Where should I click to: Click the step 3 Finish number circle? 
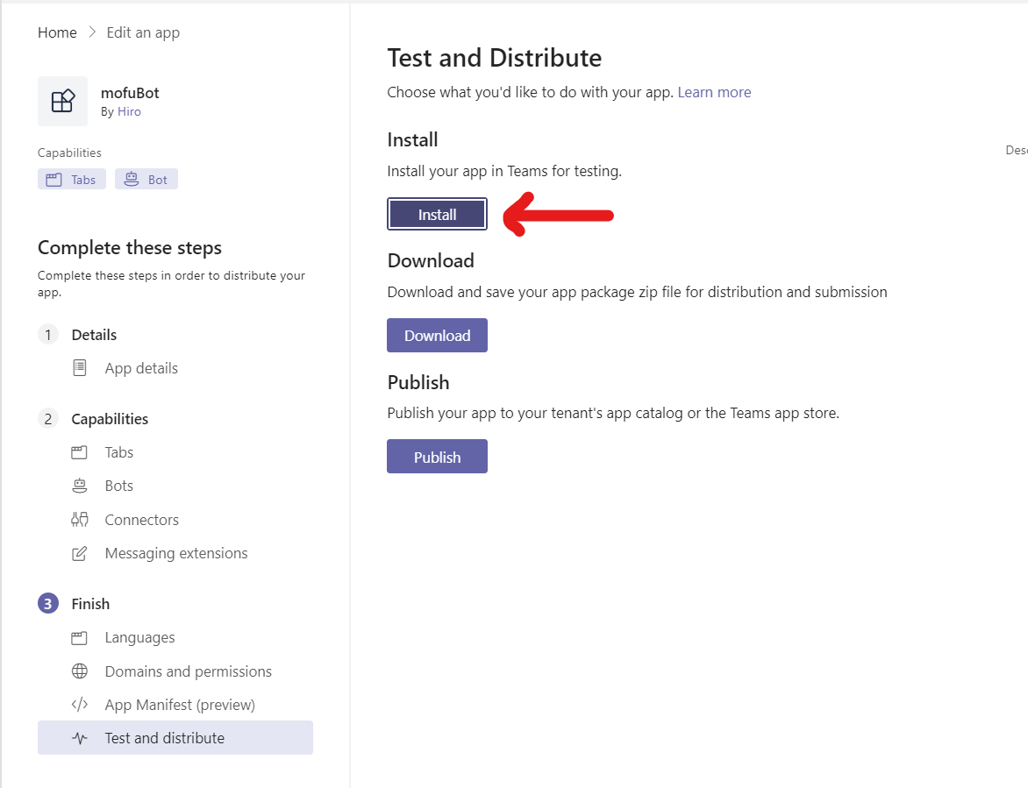pos(48,603)
